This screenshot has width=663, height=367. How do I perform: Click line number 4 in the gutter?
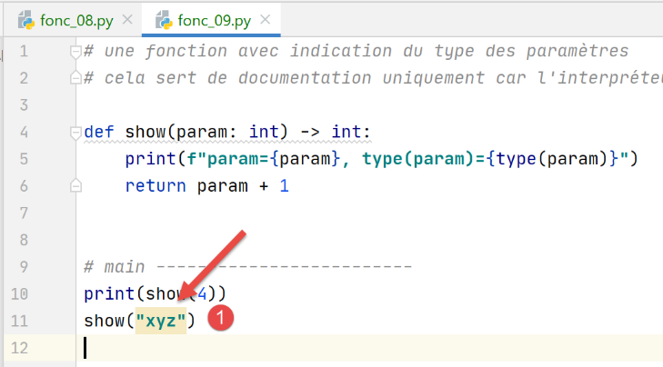(27, 133)
